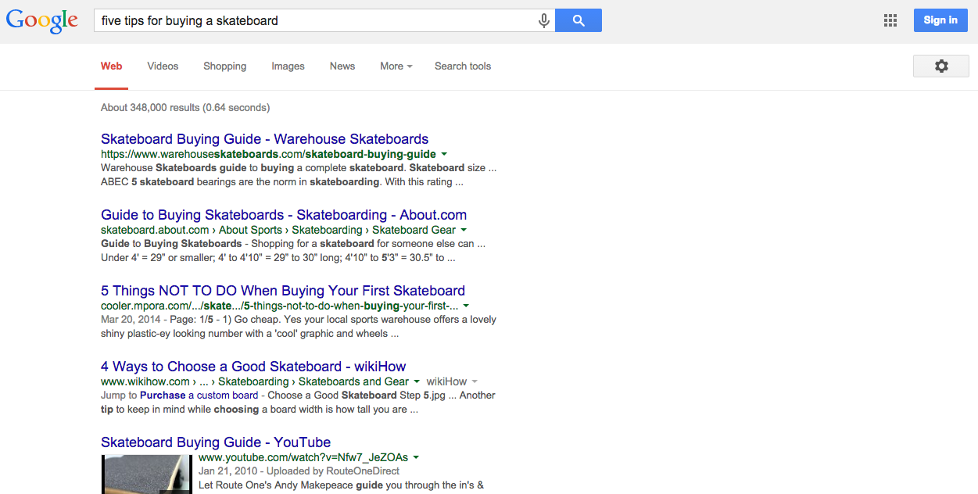Image resolution: width=978 pixels, height=494 pixels.
Task: Activate voice search microphone icon
Action: (x=544, y=21)
